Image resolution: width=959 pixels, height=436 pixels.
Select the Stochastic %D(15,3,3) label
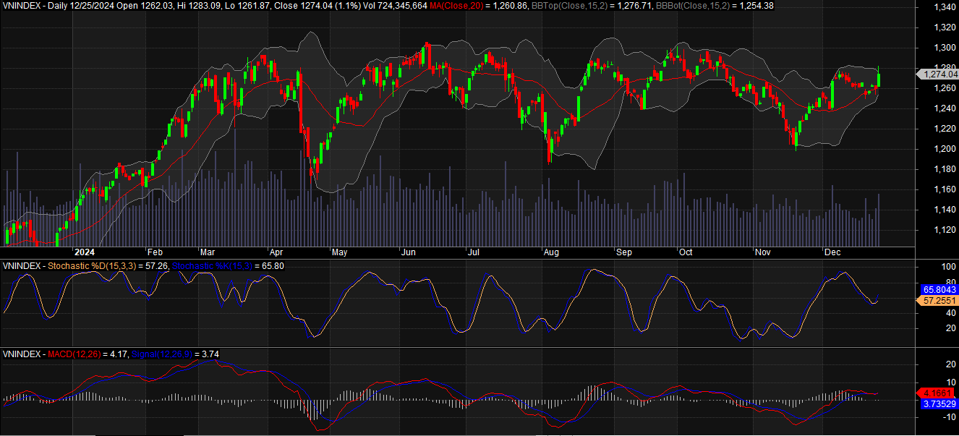pos(93,266)
